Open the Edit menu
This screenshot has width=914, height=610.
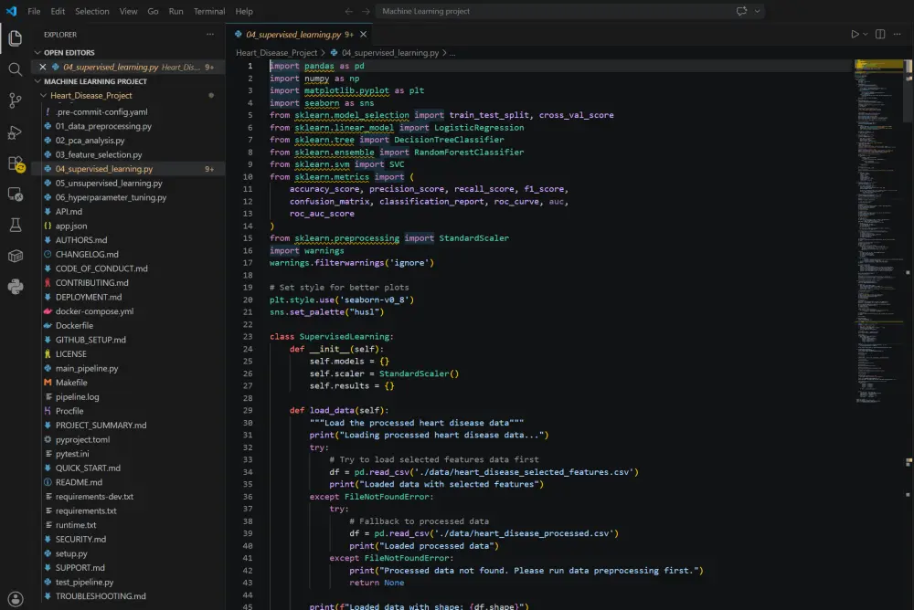pos(58,11)
